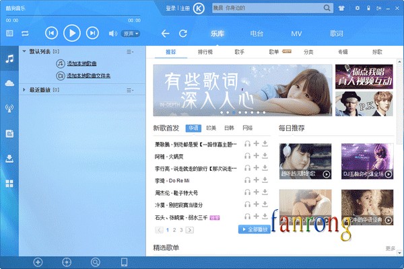Open the radio antenna sidebar icon
Viewport: 404px width, 269px height.
coord(9,108)
